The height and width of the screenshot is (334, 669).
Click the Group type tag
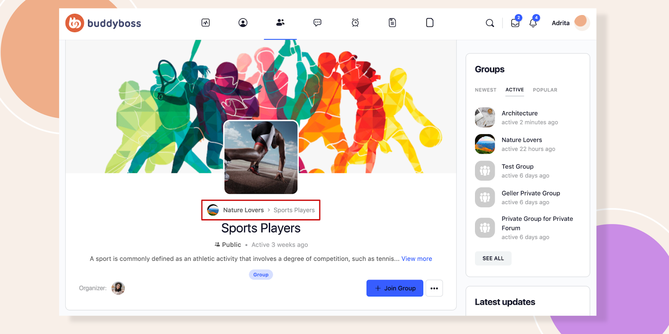[x=261, y=274]
